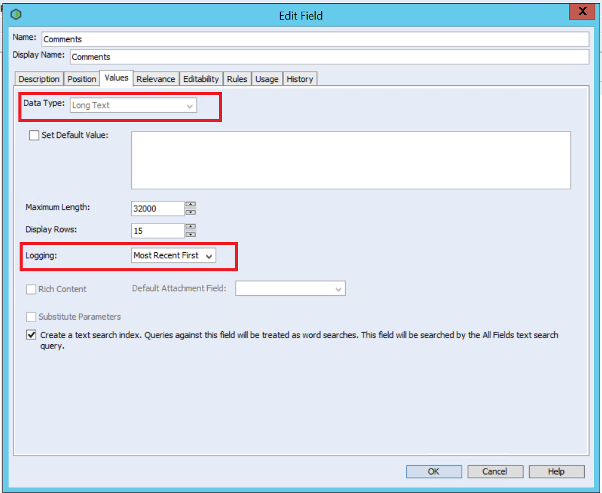This screenshot has width=602, height=493.
Task: Open the Relevance tab
Action: (x=156, y=79)
